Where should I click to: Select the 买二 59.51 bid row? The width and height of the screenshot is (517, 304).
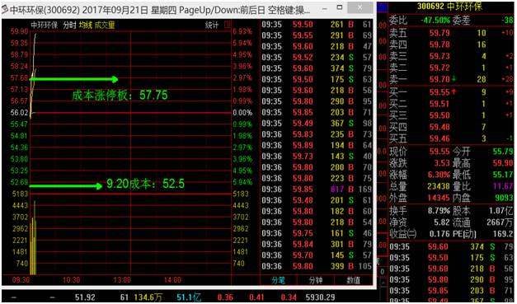tap(451, 104)
